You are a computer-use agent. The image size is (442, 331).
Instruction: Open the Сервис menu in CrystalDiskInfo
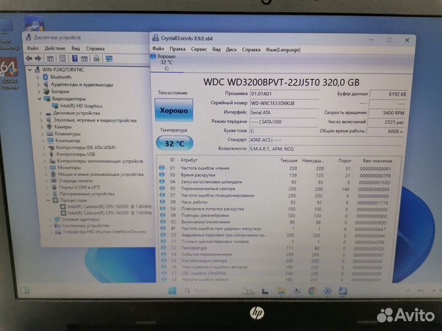click(x=199, y=49)
